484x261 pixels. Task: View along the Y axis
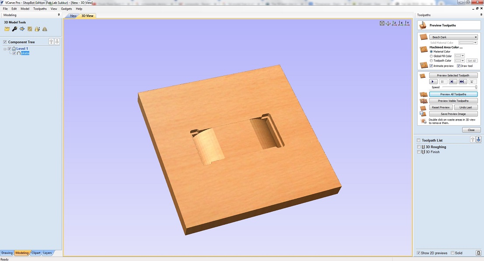(x=407, y=23)
